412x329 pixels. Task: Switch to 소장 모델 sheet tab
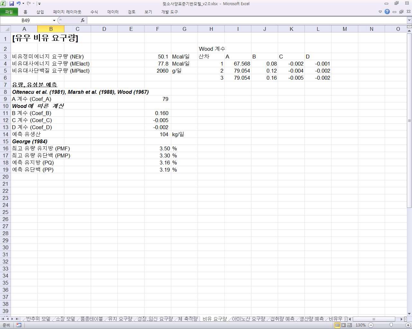(65, 319)
